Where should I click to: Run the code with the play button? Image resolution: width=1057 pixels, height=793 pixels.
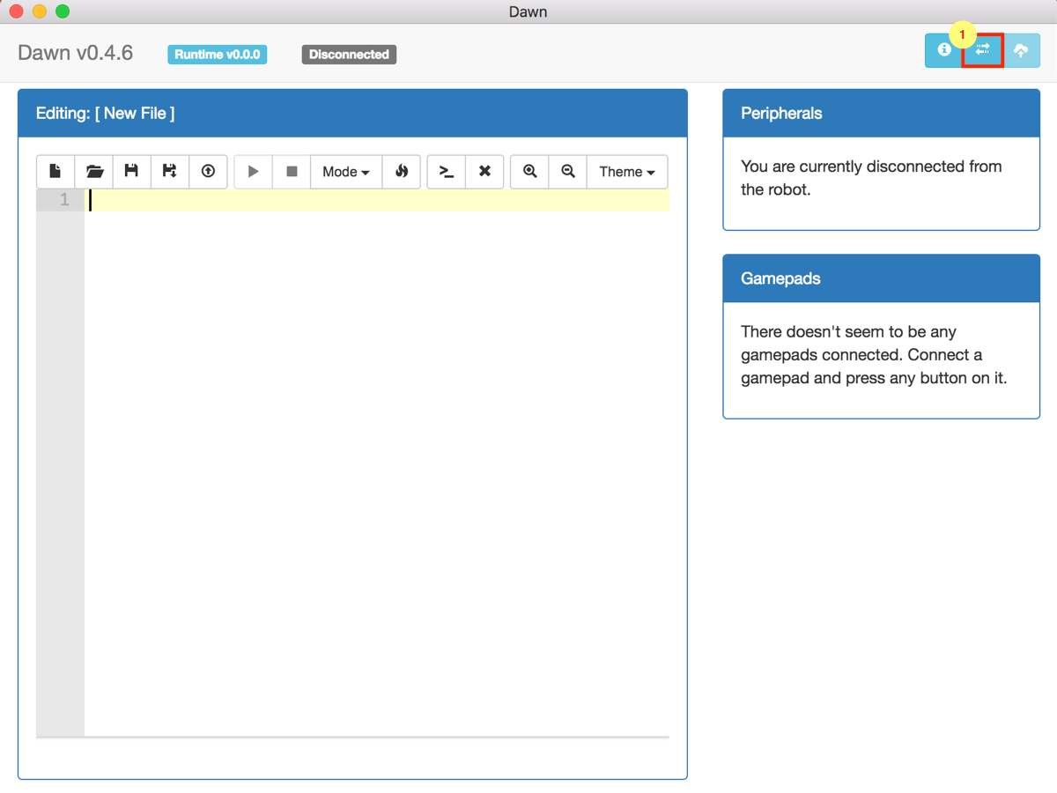[254, 171]
